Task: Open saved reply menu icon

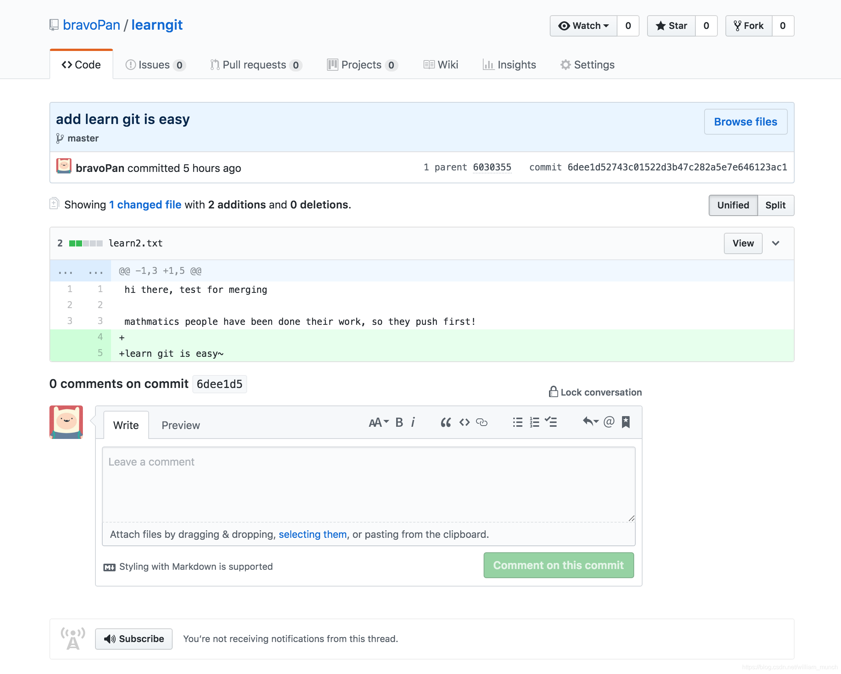Action: click(x=590, y=421)
